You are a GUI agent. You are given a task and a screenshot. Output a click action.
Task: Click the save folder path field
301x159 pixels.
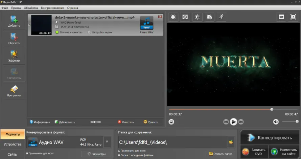pos(172,142)
